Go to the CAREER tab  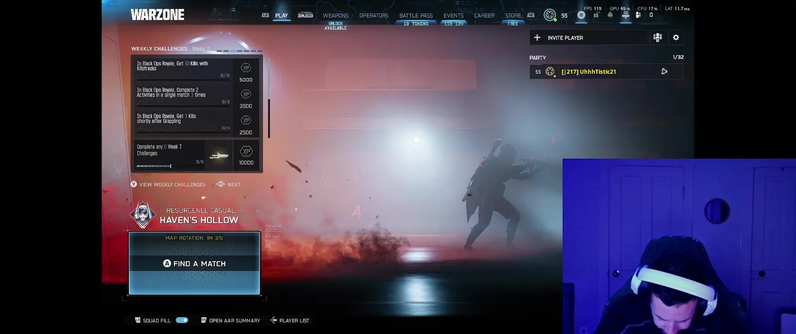click(x=484, y=15)
